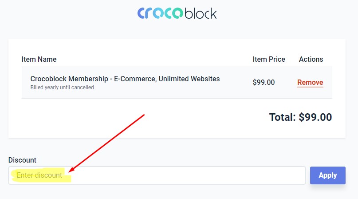Click "Billed yearly until cancelled" note
Viewport: 358px width, 199px height.
tap(62, 88)
